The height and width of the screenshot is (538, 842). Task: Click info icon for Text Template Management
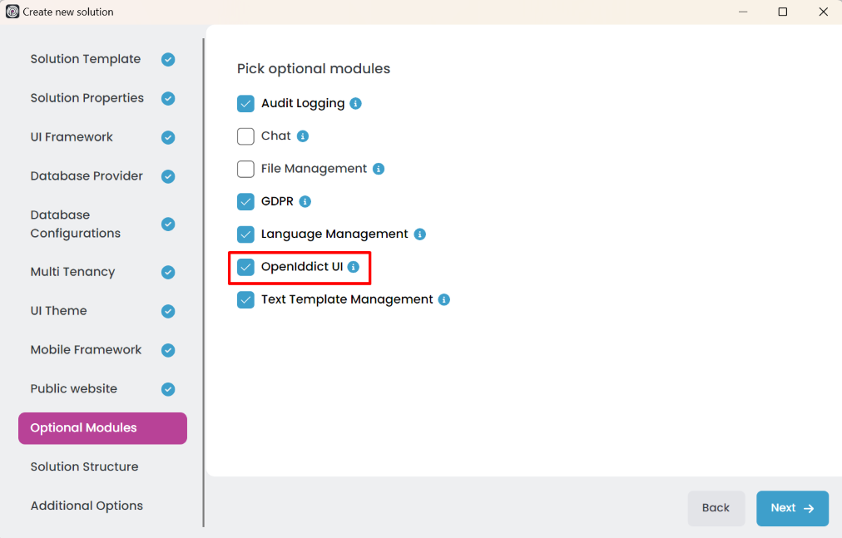pos(443,299)
